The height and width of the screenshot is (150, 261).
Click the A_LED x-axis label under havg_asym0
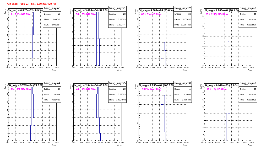(54, 70)
